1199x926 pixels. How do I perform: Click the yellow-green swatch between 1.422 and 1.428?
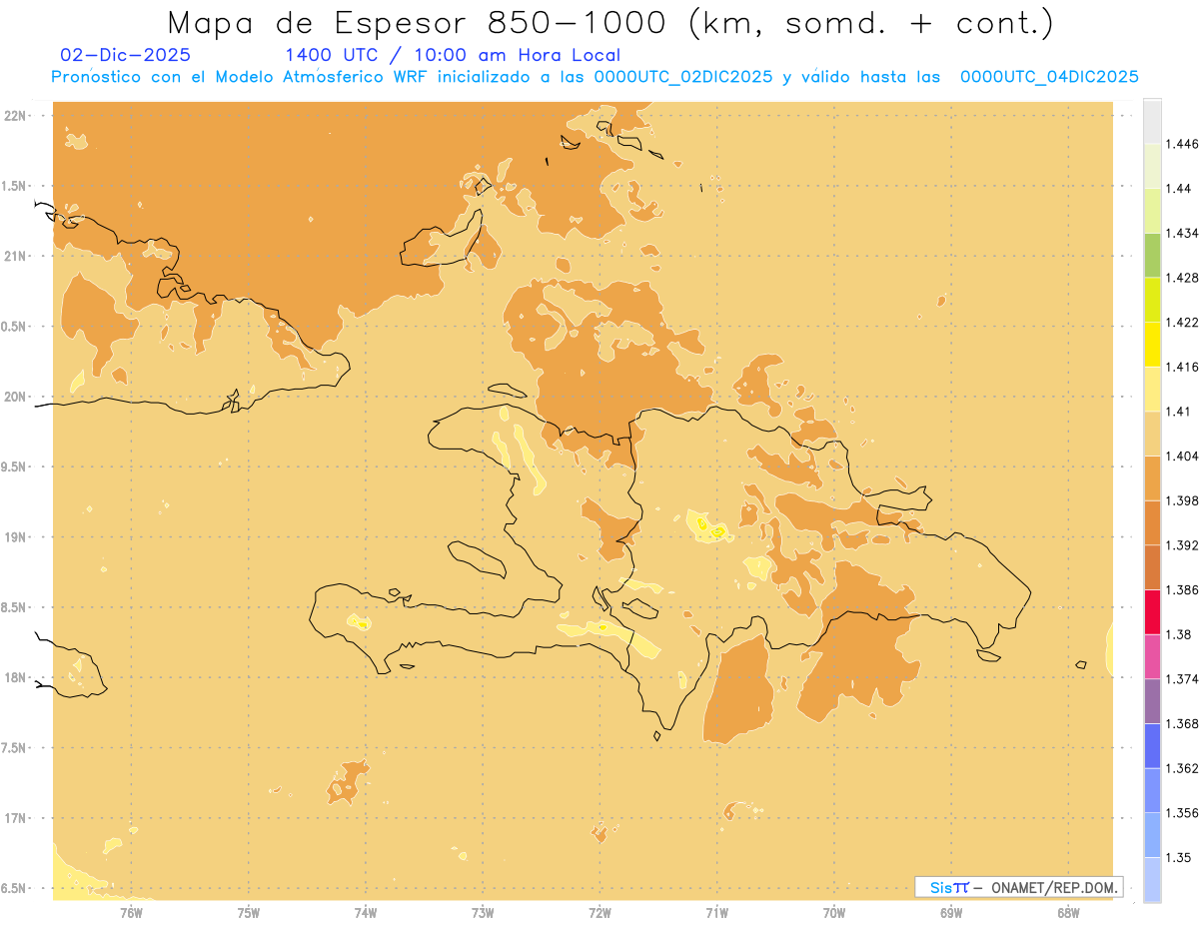(1152, 300)
